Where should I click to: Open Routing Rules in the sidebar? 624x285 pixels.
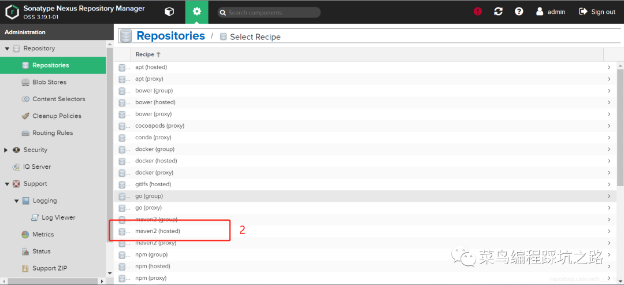pos(53,133)
